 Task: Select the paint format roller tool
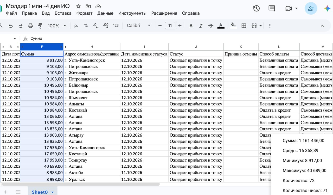click(x=40, y=26)
